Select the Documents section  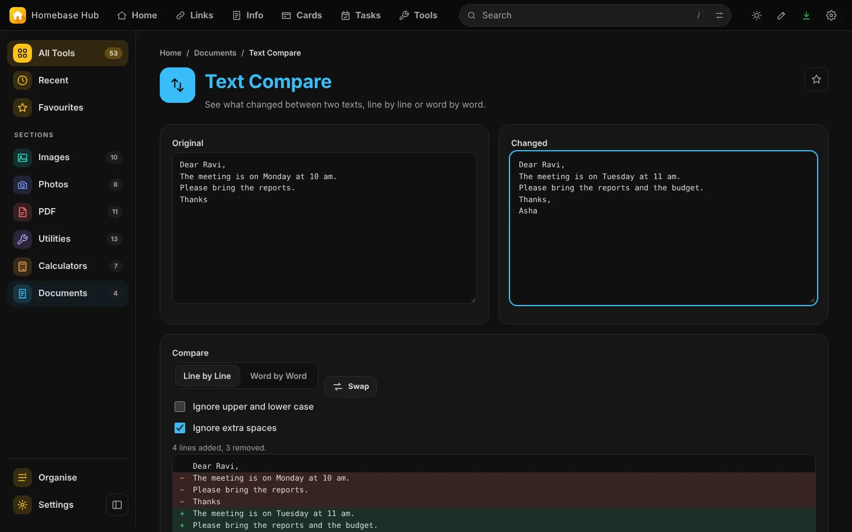click(67, 293)
